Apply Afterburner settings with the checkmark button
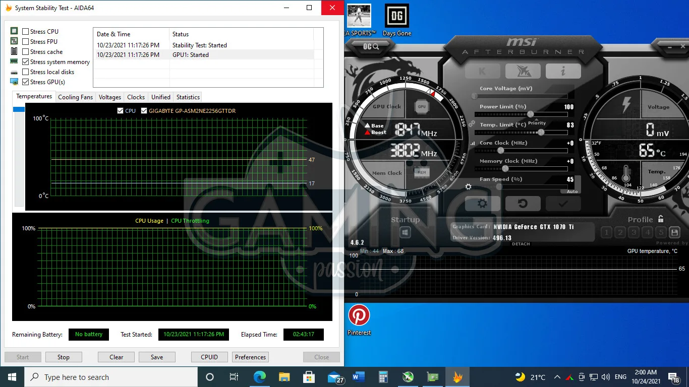 (563, 204)
